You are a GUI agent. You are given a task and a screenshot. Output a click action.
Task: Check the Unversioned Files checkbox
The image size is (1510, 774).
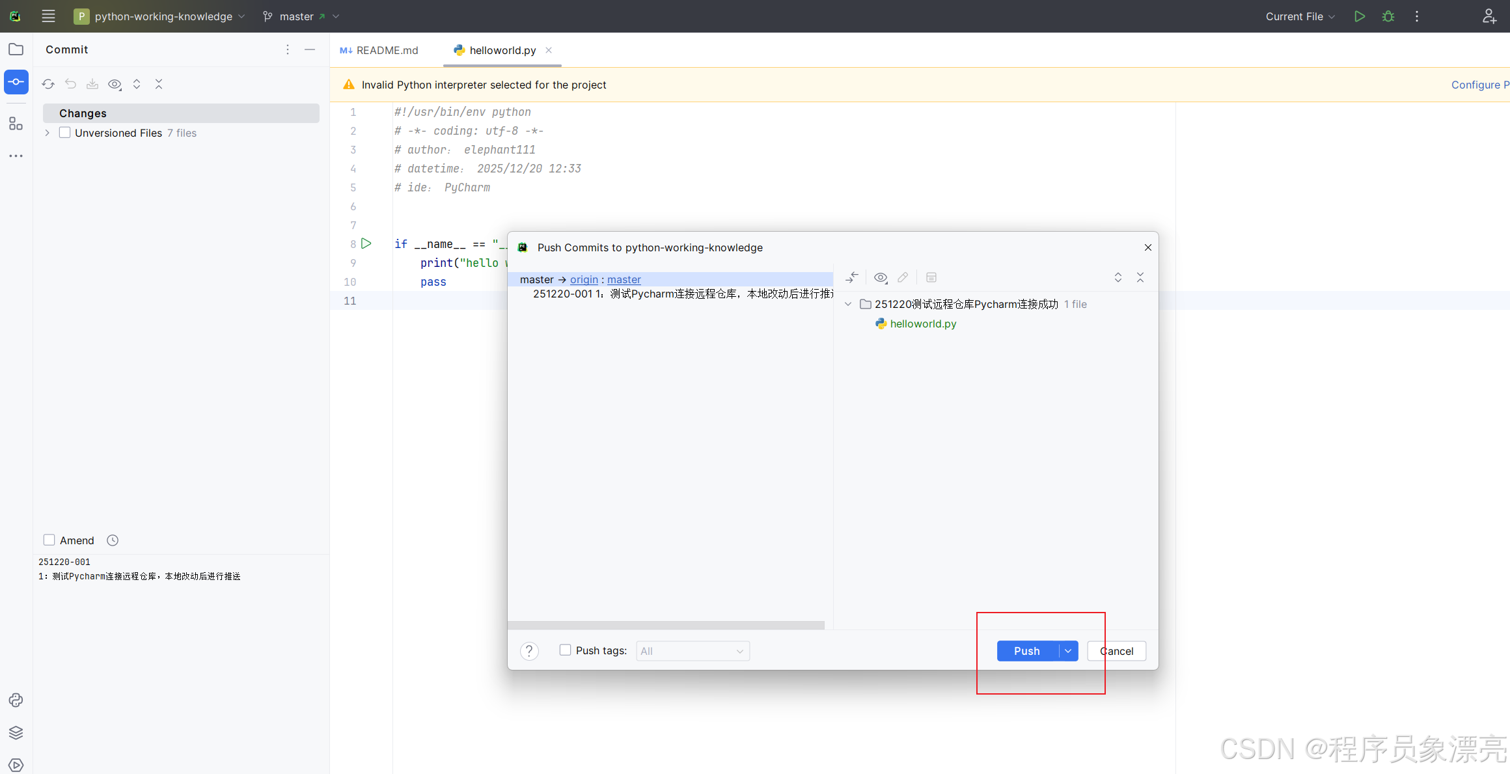tap(65, 133)
